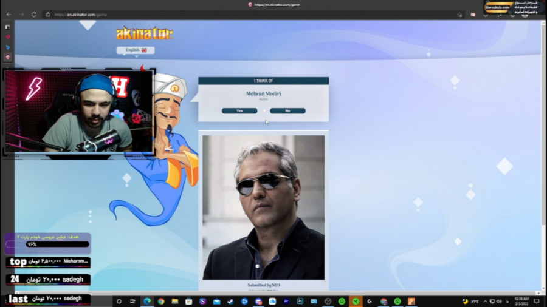Open Windows search circle on taskbar
Viewport: 547px width, 307px height.
pos(119,302)
